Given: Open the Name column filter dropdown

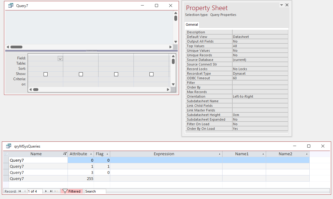Looking at the screenshot, I should click(x=65, y=154).
